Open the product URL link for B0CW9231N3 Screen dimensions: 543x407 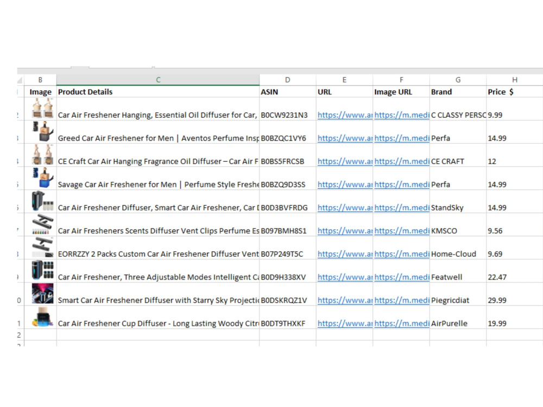tap(345, 115)
